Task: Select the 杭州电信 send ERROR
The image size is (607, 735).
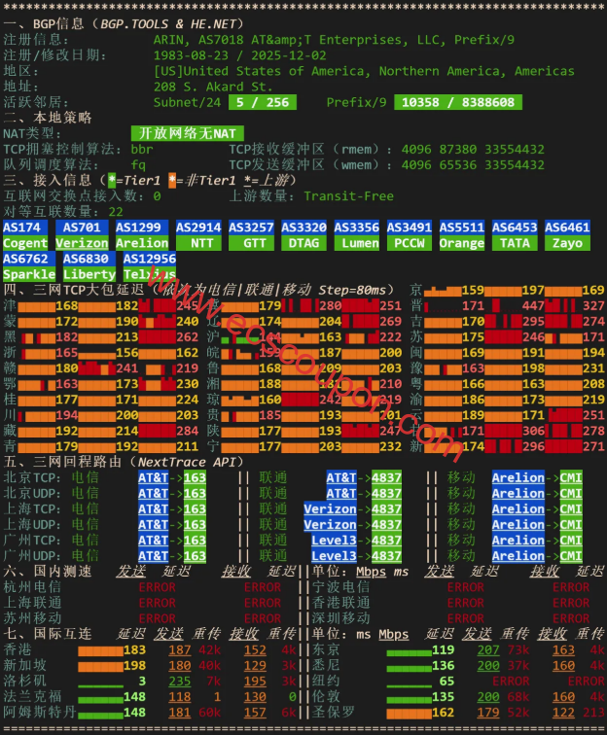Action: coord(158,587)
